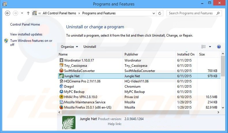Viewport: 228px width, 133px height.
Task: Select the Wordinator 1.10.0.17 icon
Action: (61, 60)
